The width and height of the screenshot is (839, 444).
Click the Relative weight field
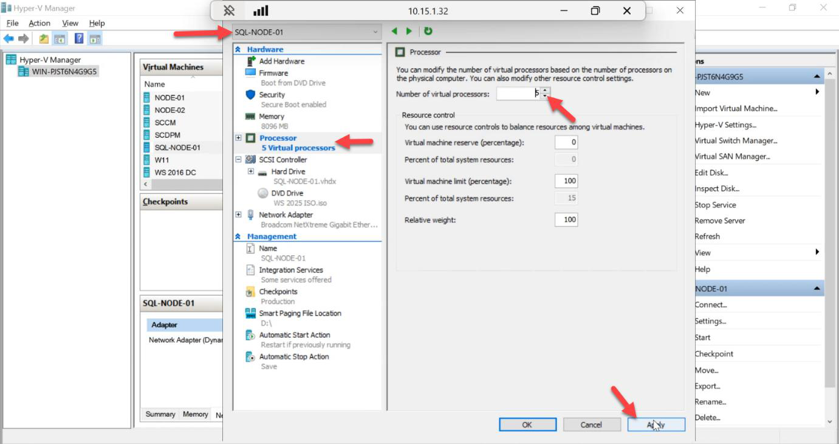pos(566,220)
